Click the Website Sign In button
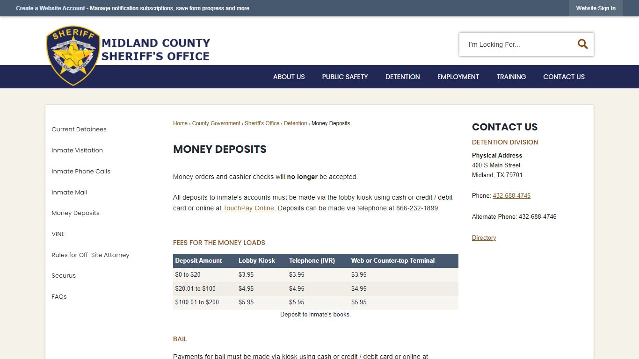Screen dimensions: 639x359 pos(595,8)
